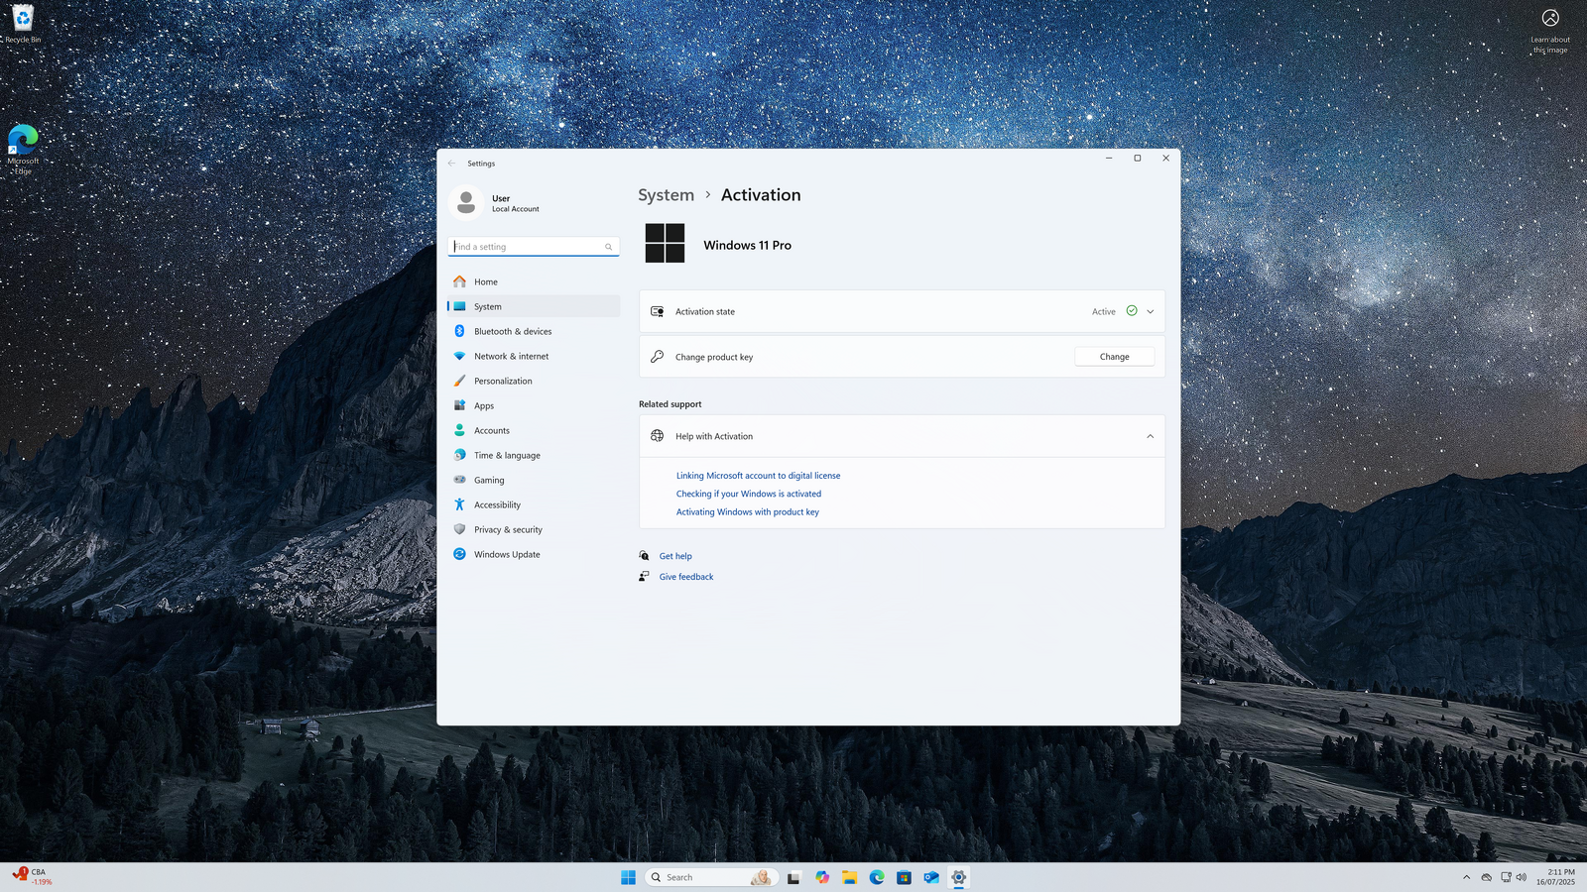Viewport: 1587px width, 892px height.
Task: Click the globe icon beside Help with Activation
Action: [x=657, y=436]
